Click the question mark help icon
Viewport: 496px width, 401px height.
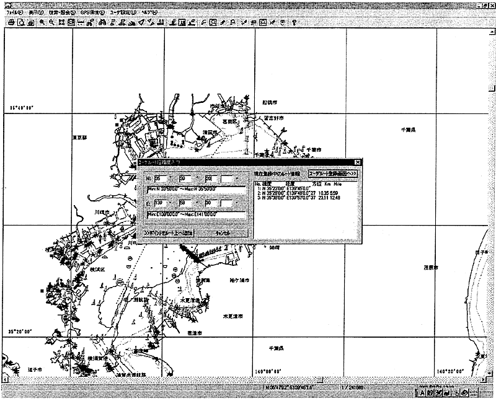[x=294, y=22]
